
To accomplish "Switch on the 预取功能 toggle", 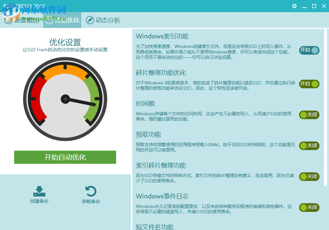I will tap(309, 146).
